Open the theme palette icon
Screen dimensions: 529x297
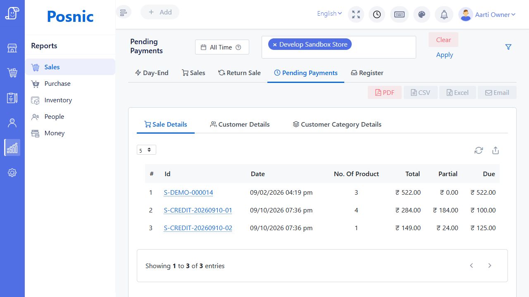422,14
